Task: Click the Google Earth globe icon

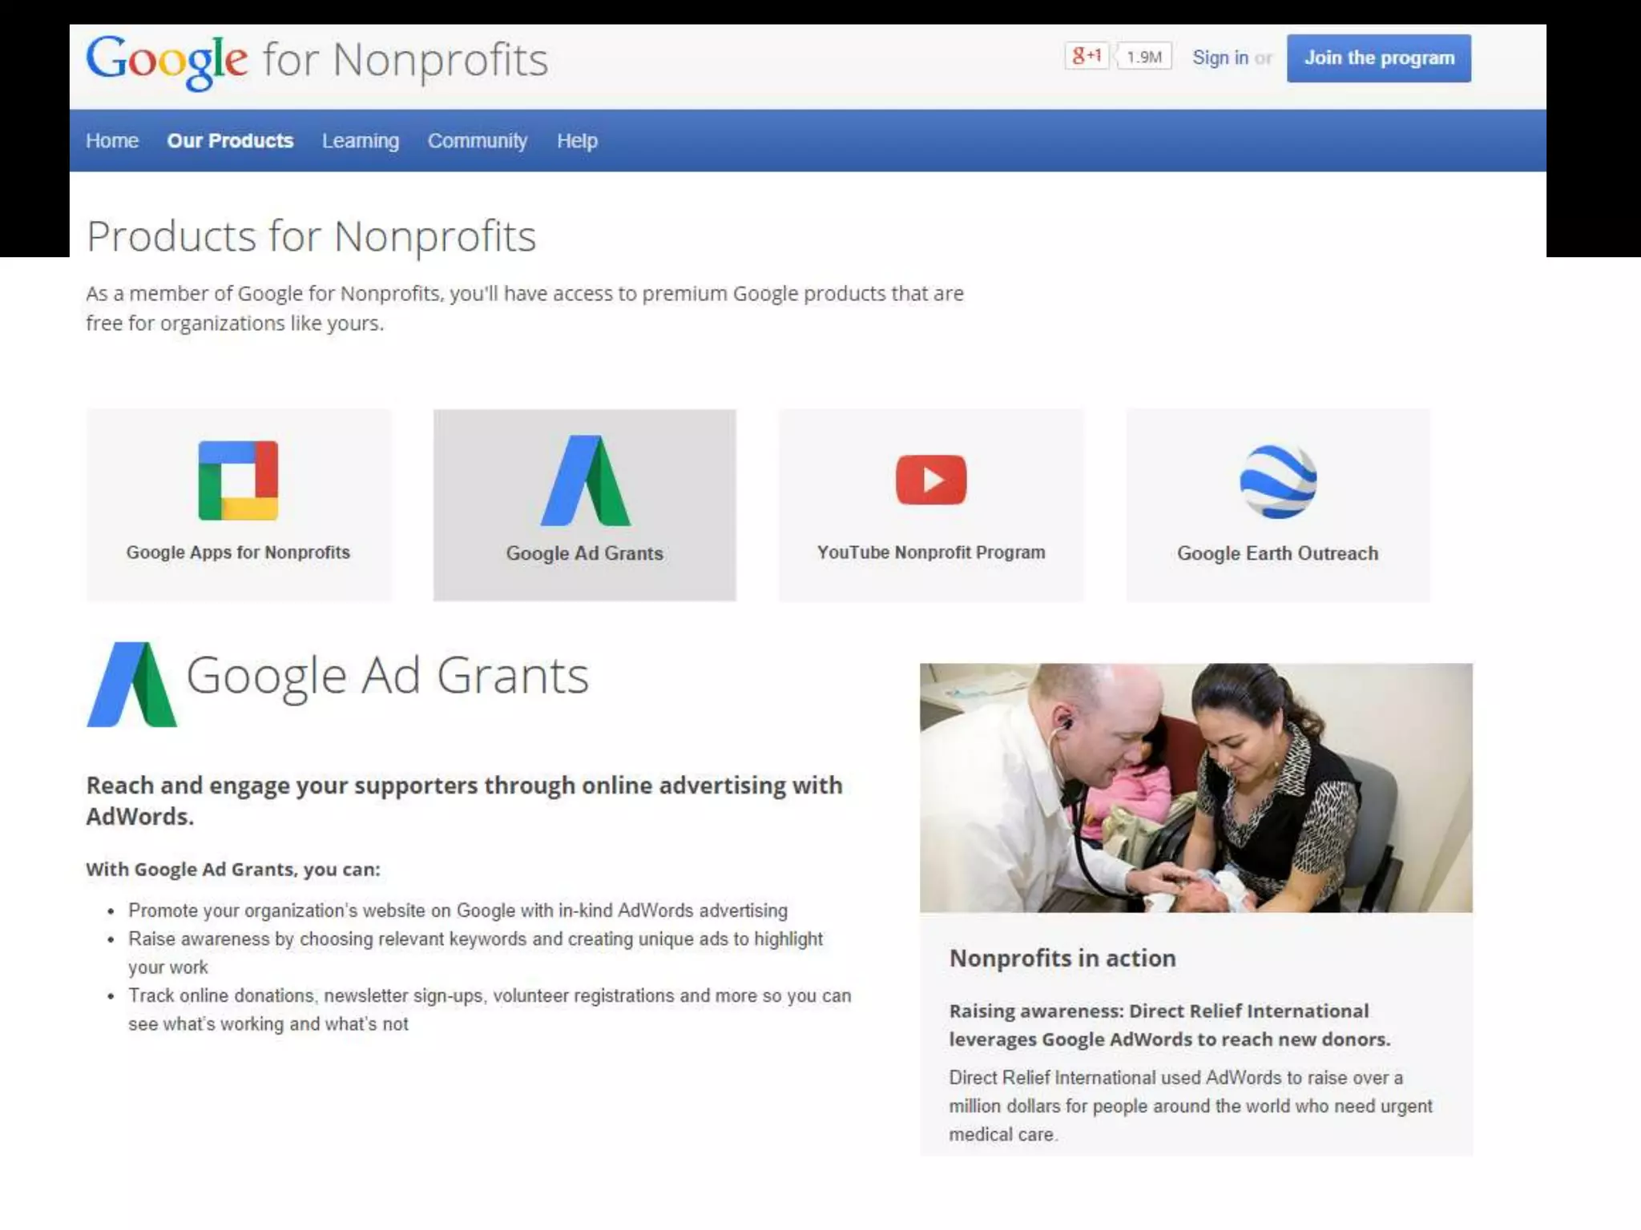Action: 1277,481
